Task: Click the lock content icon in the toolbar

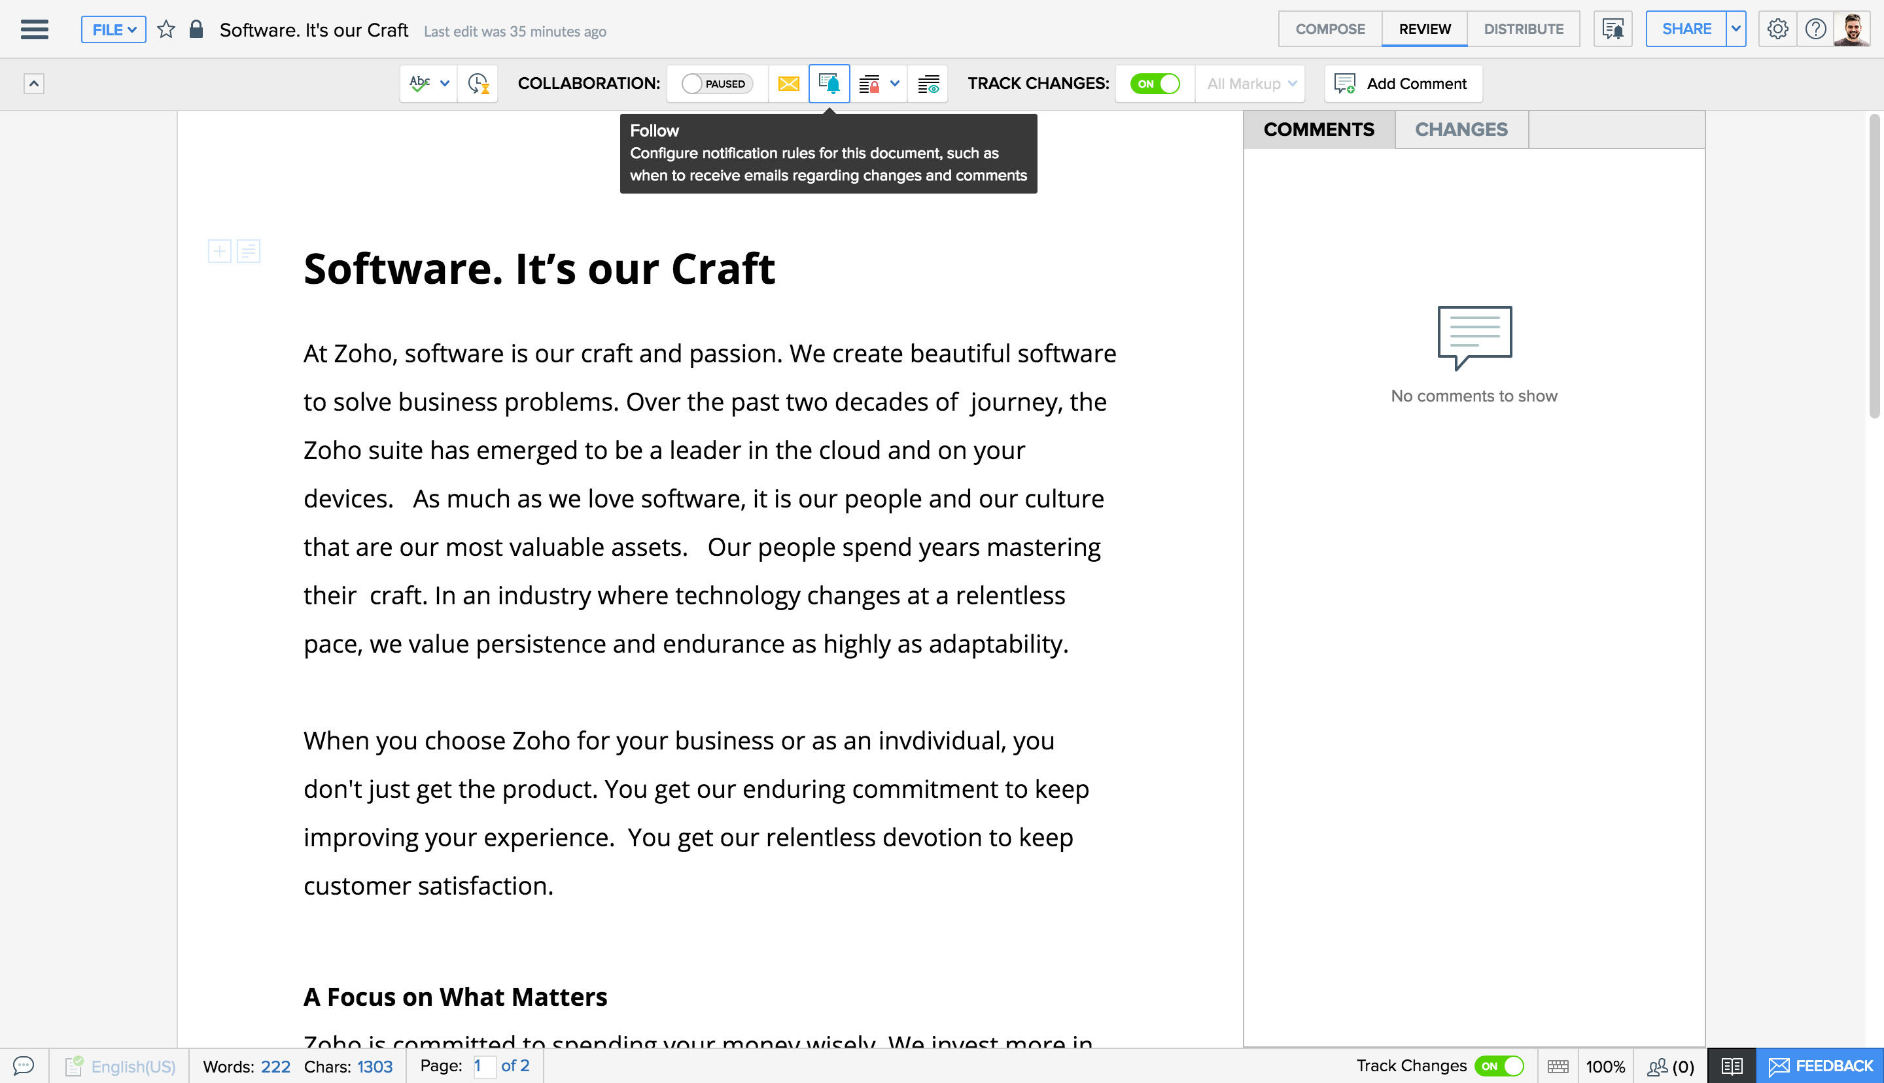Action: 869,83
